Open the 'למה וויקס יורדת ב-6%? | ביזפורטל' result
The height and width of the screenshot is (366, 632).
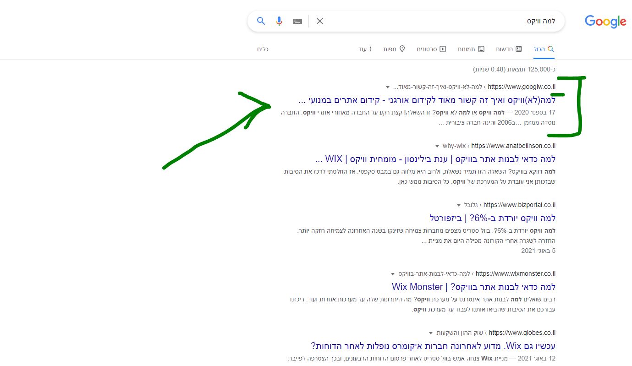(x=493, y=218)
